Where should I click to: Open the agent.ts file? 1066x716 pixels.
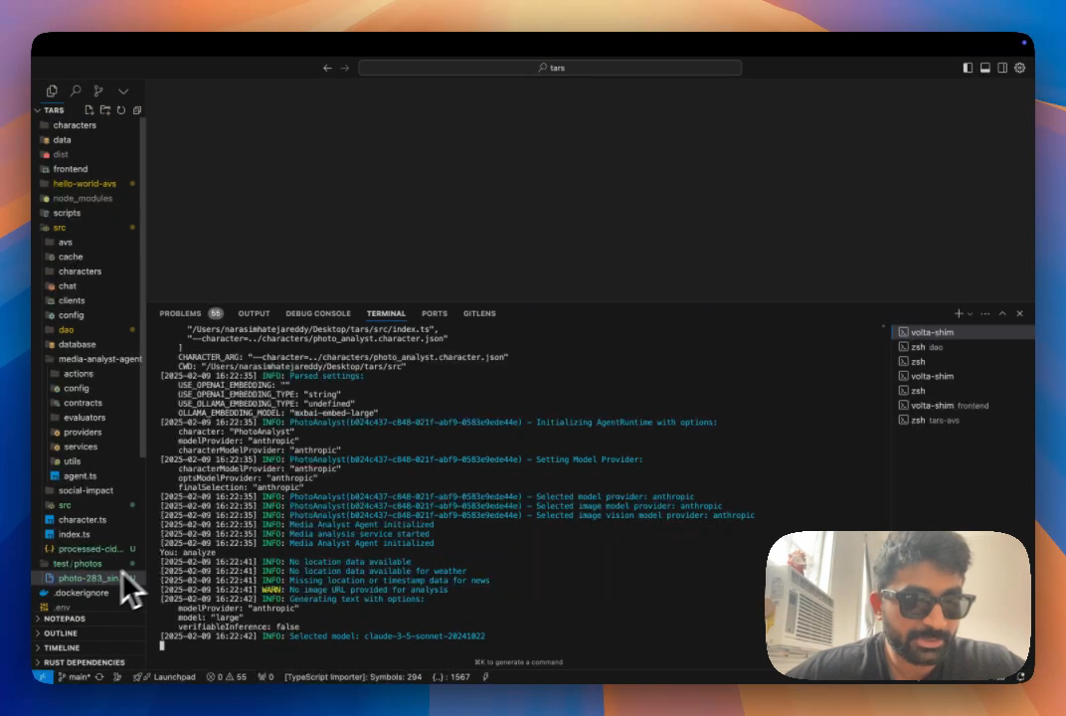tap(80, 476)
